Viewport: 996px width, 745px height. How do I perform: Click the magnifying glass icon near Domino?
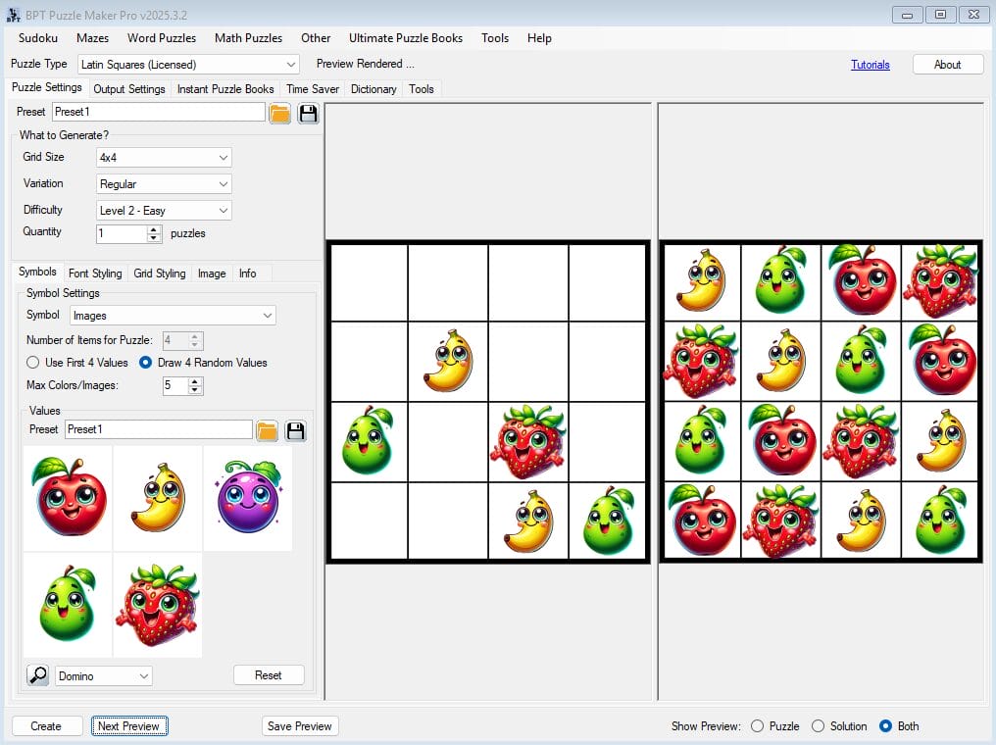tap(37, 675)
